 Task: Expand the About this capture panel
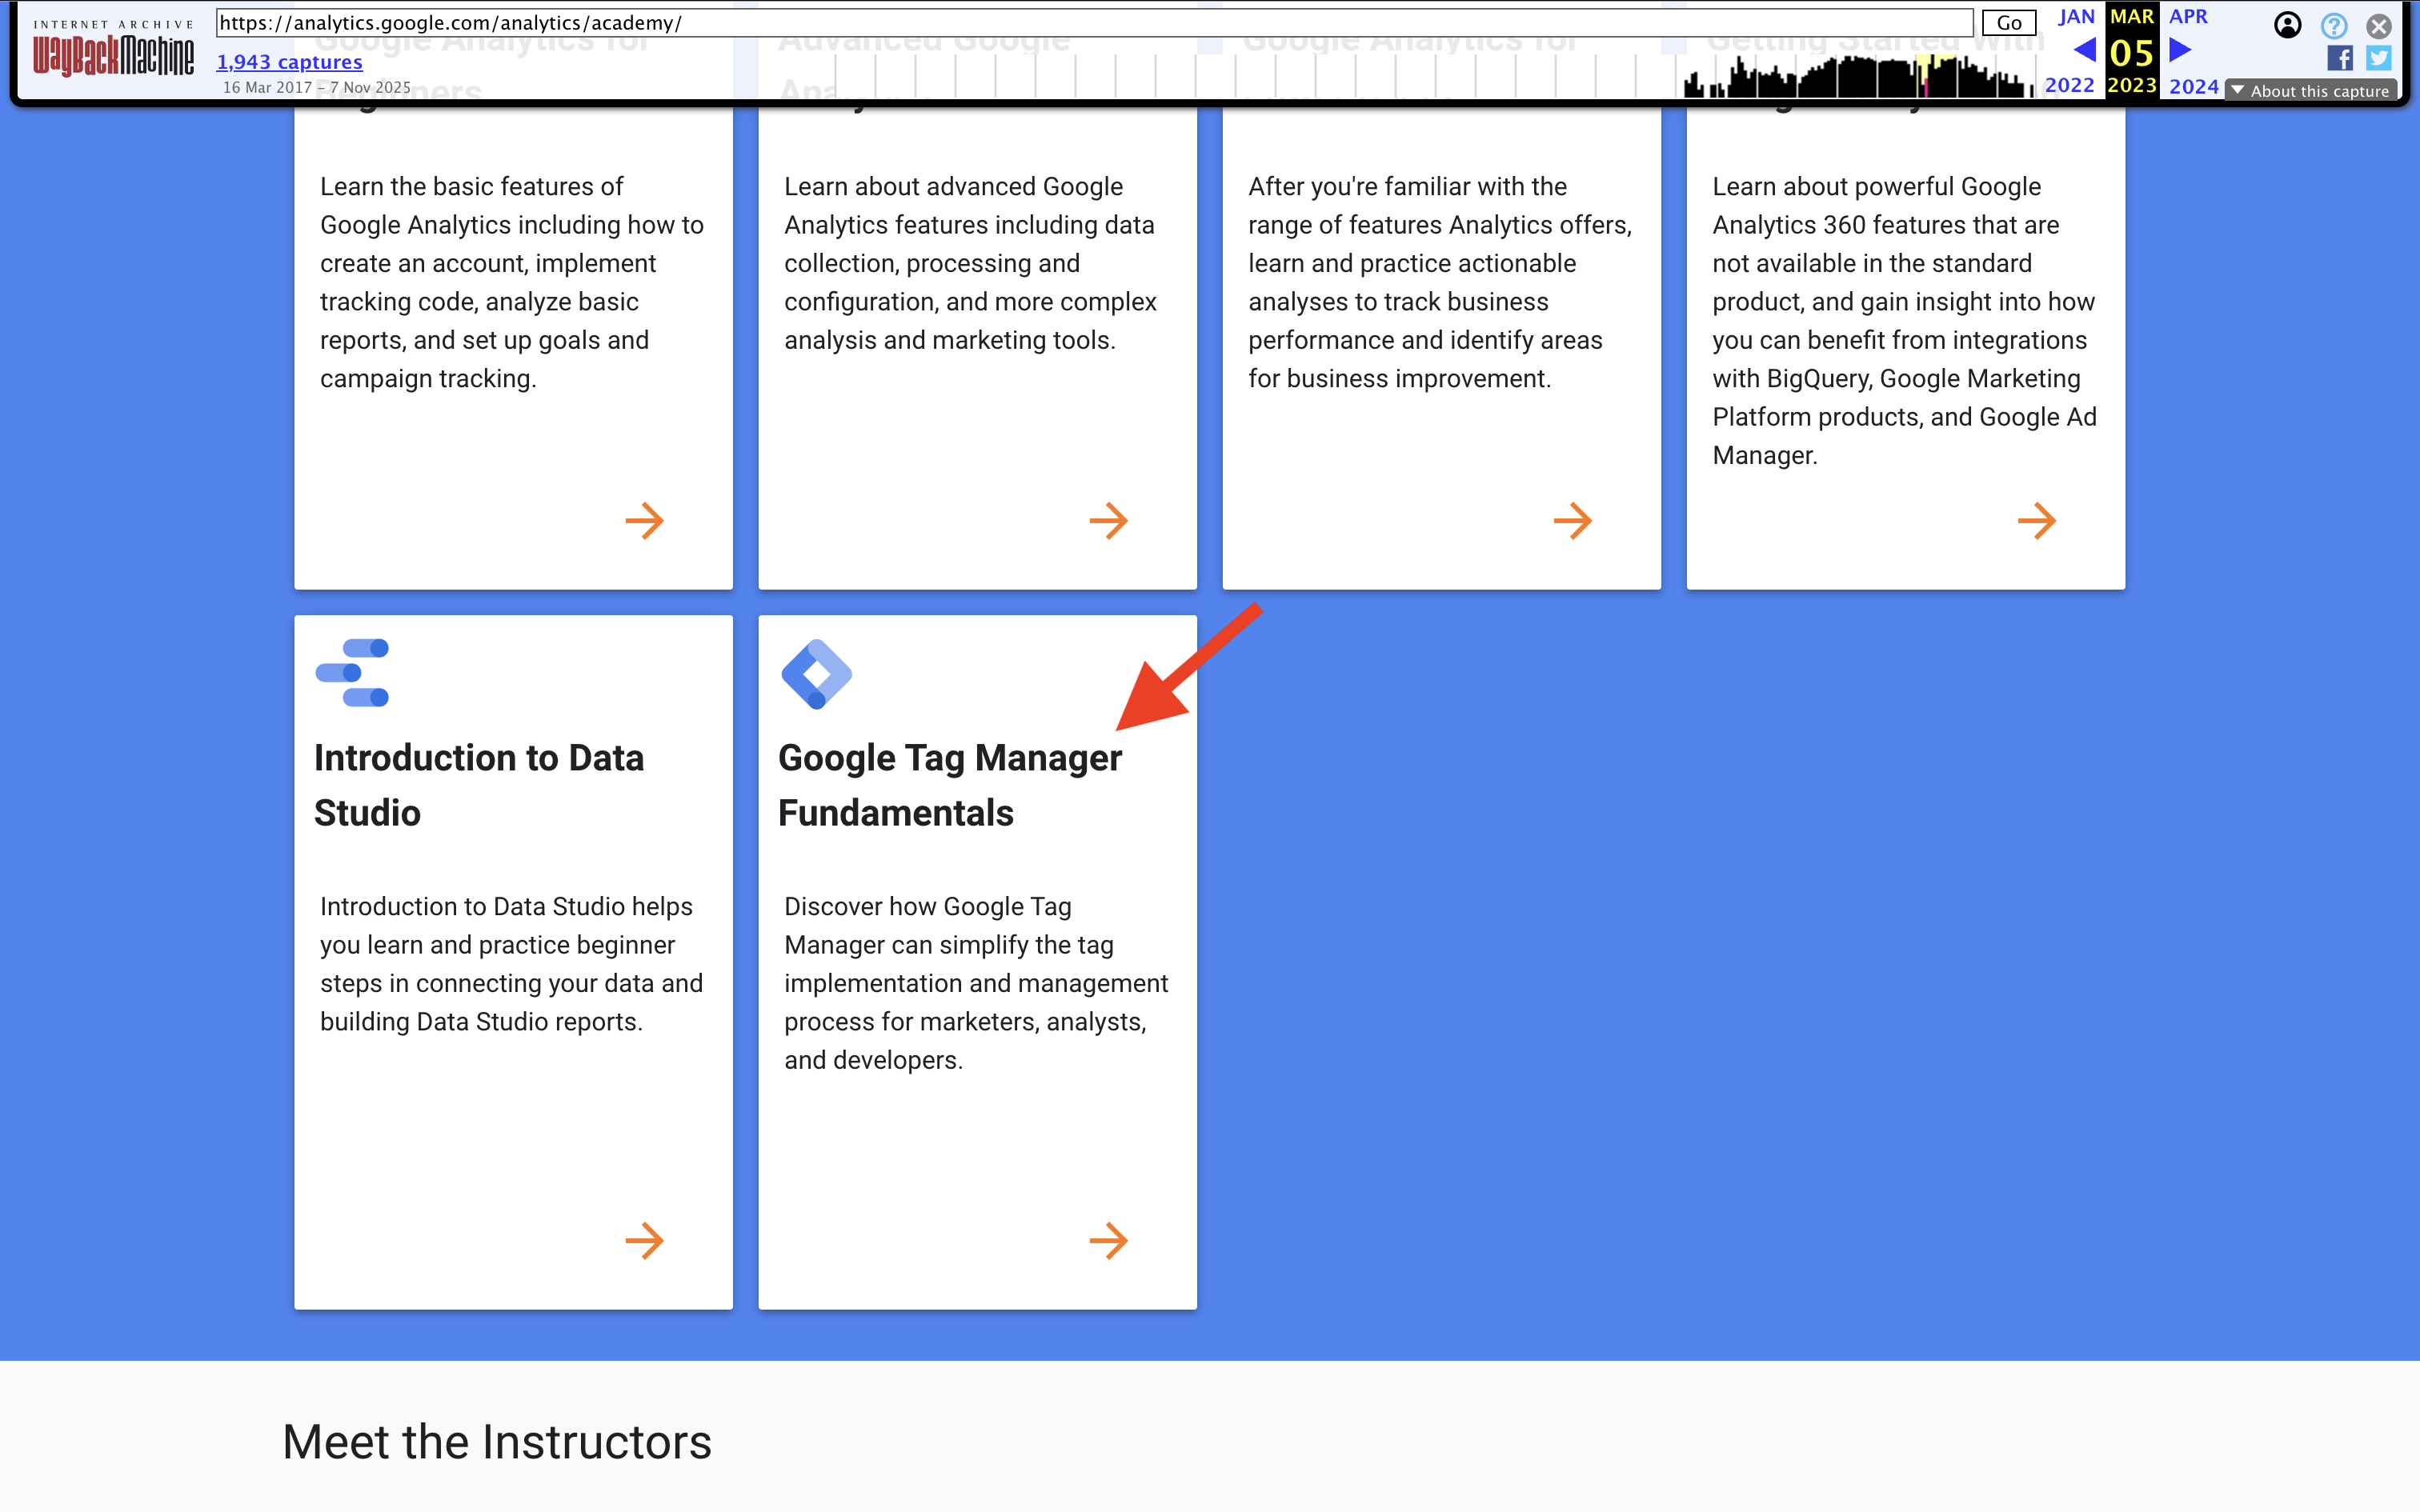pyautogui.click(x=2311, y=90)
